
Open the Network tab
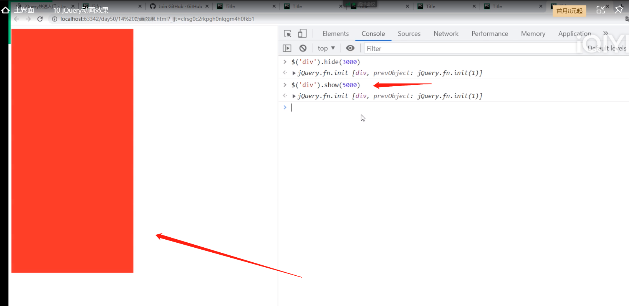point(446,34)
